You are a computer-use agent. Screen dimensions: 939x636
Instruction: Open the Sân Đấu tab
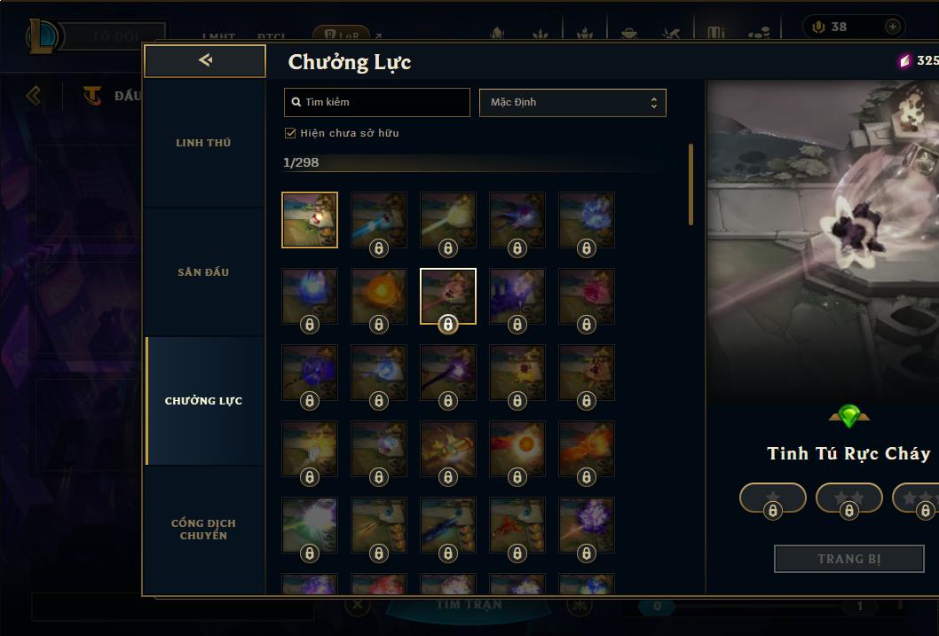pyautogui.click(x=203, y=272)
